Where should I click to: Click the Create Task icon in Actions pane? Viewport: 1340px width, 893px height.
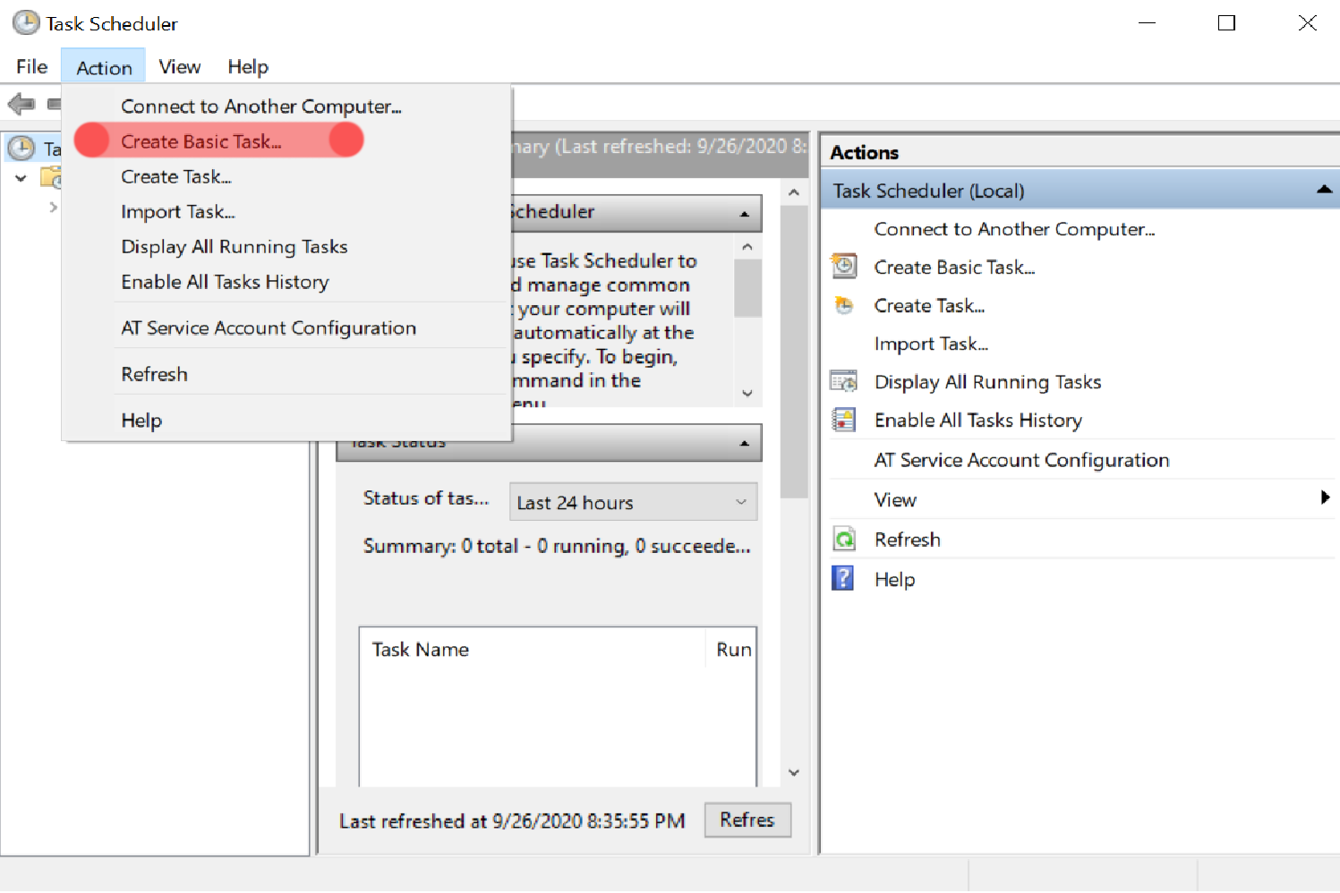843,306
